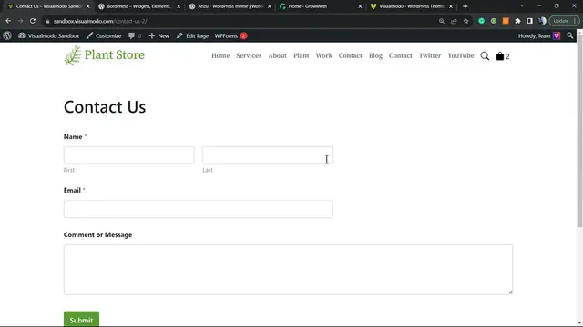Screen dimensions: 583x327
Task: Open the orange extension icon
Action: 506,21
